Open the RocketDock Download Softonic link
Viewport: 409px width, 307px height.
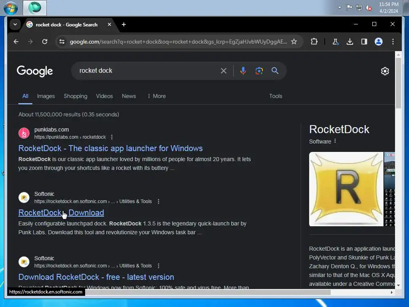click(61, 213)
